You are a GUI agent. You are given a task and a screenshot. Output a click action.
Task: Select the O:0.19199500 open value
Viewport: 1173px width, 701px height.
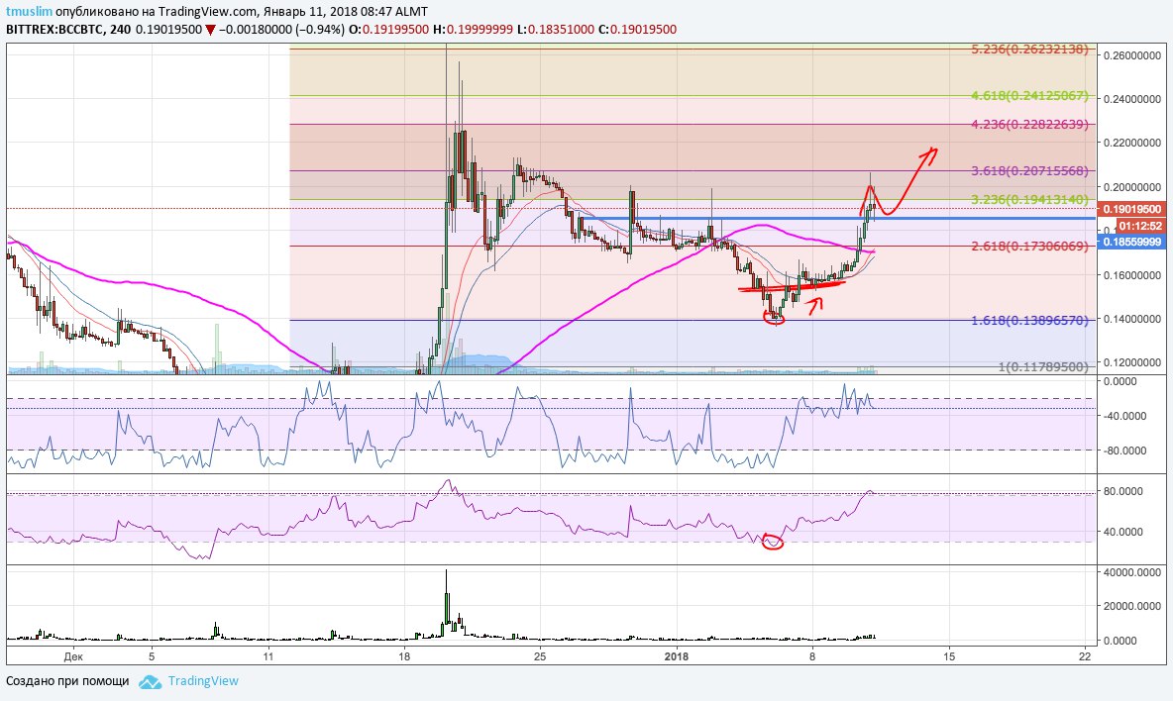click(389, 29)
